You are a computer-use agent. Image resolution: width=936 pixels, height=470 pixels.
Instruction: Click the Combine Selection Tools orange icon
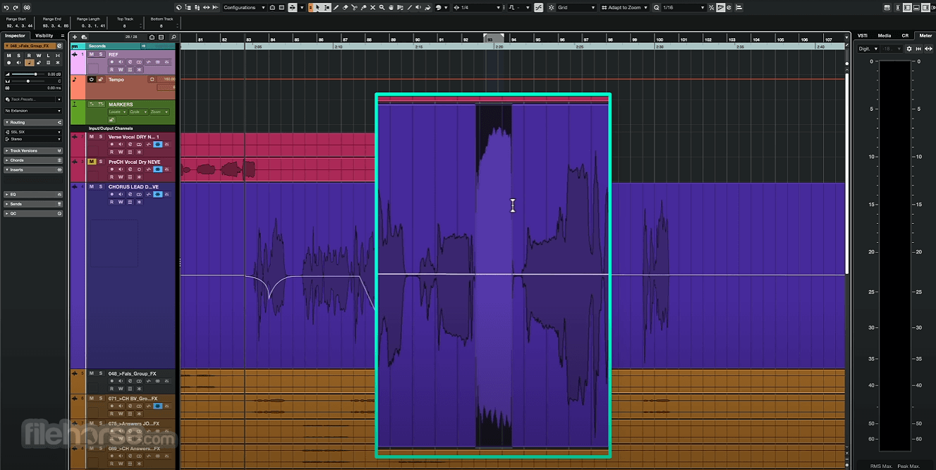click(310, 7)
